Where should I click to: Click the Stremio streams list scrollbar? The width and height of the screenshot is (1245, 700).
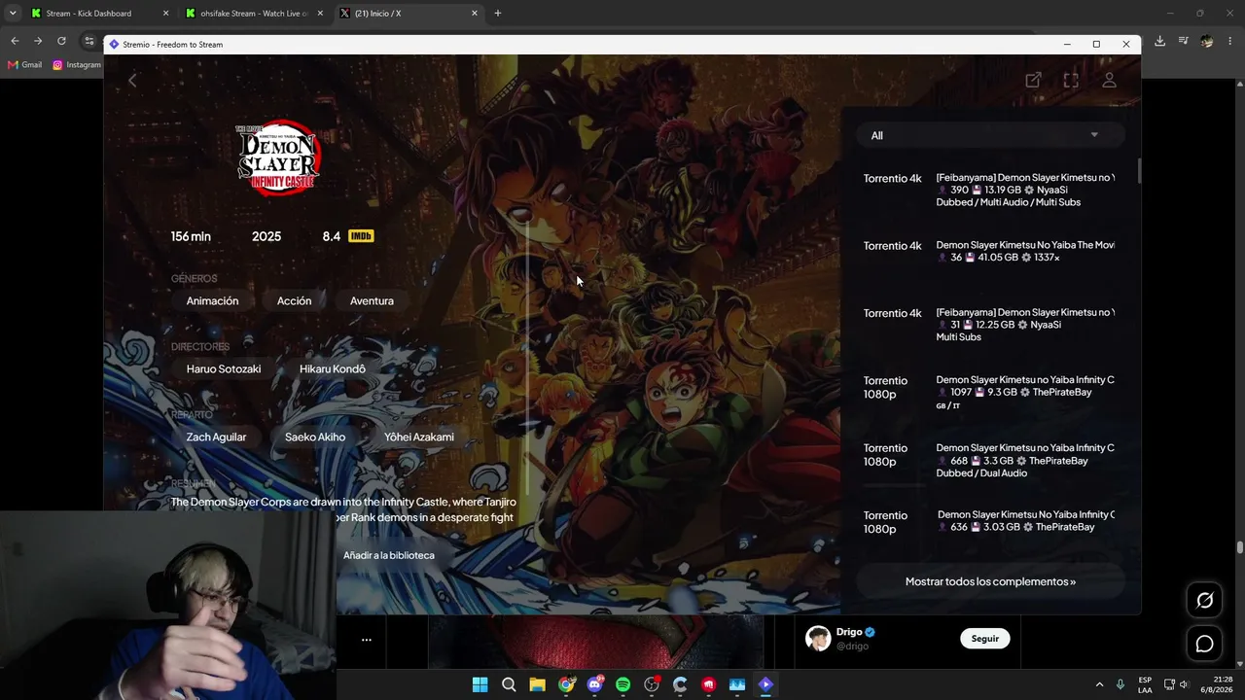point(1138,171)
